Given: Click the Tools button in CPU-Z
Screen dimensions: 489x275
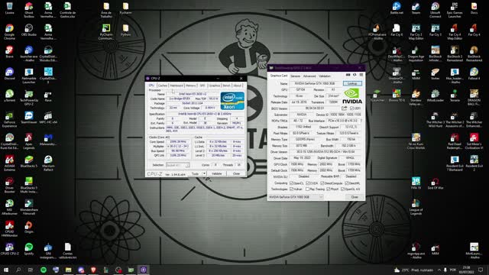Looking at the screenshot, I should click(x=196, y=173).
